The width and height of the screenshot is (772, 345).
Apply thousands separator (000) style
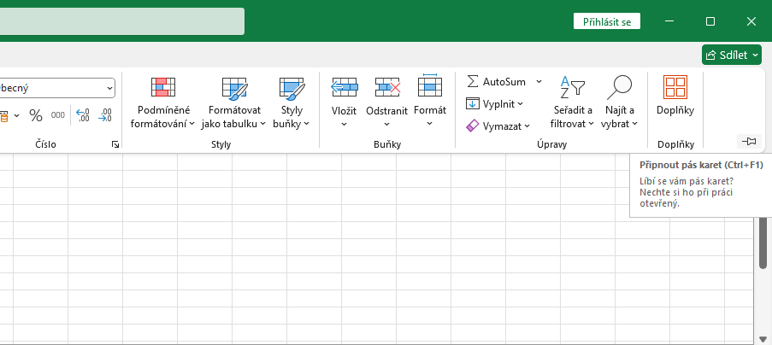(x=57, y=115)
